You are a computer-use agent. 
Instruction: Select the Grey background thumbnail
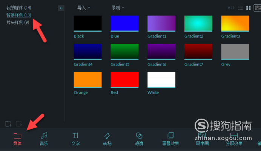click(235, 52)
